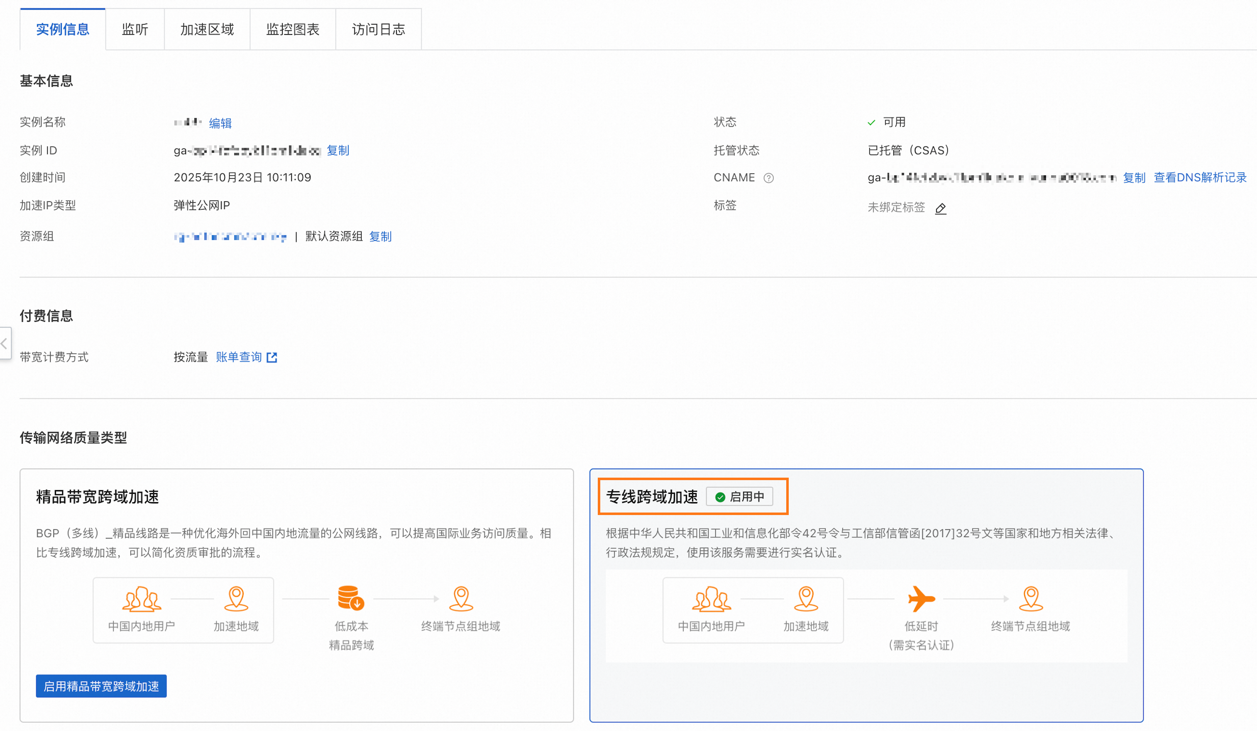Image resolution: width=1257 pixels, height=731 pixels.
Task: Click the 终端节点组地域 pin in 专线跨域加速 card
Action: (x=1030, y=599)
